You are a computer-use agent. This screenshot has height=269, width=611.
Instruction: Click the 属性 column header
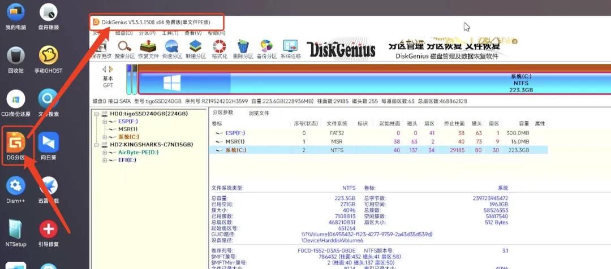[540, 123]
